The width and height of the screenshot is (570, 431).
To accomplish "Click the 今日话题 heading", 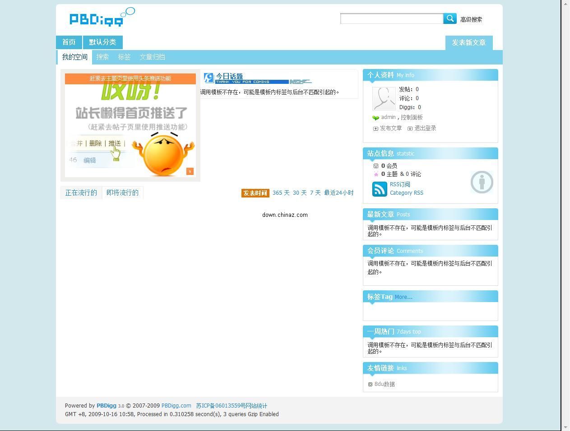I will 229,76.
